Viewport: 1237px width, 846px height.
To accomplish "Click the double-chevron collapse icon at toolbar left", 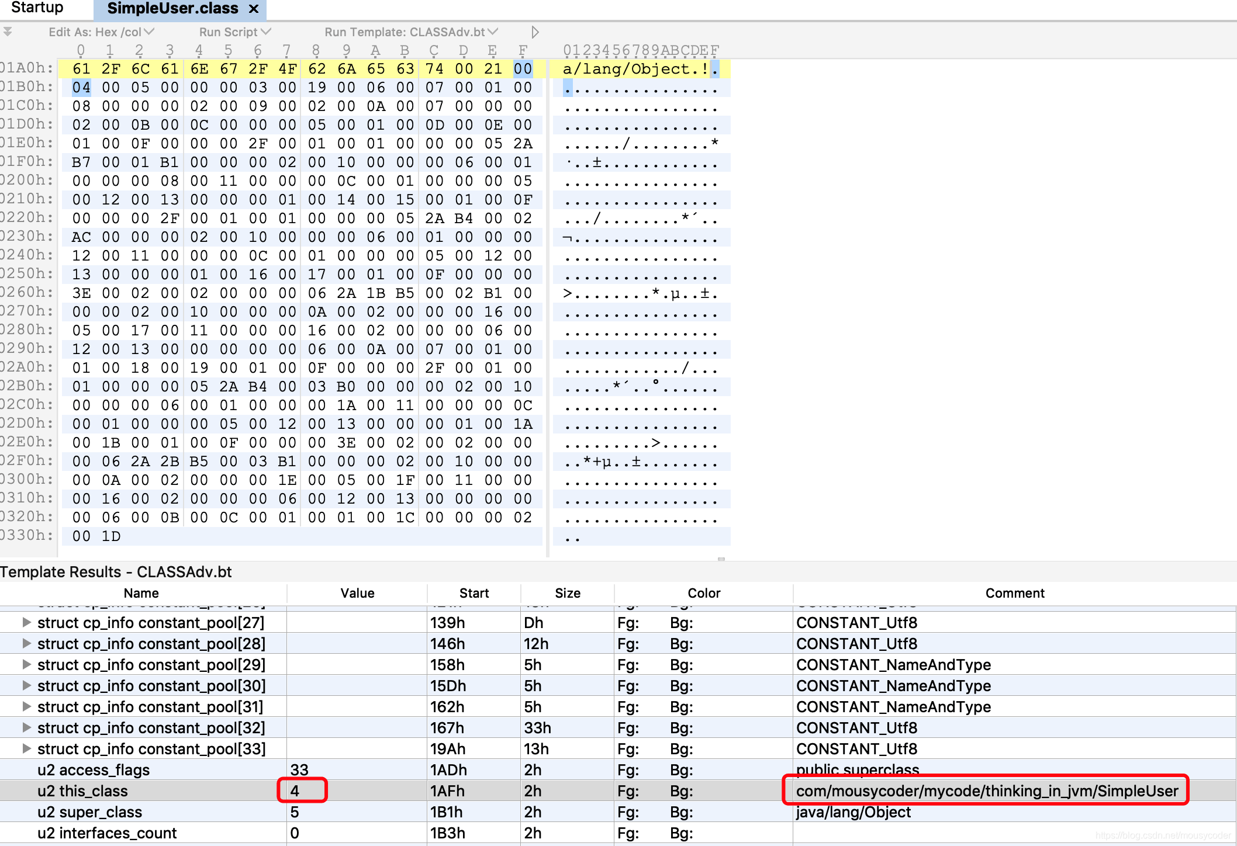I will click(8, 32).
